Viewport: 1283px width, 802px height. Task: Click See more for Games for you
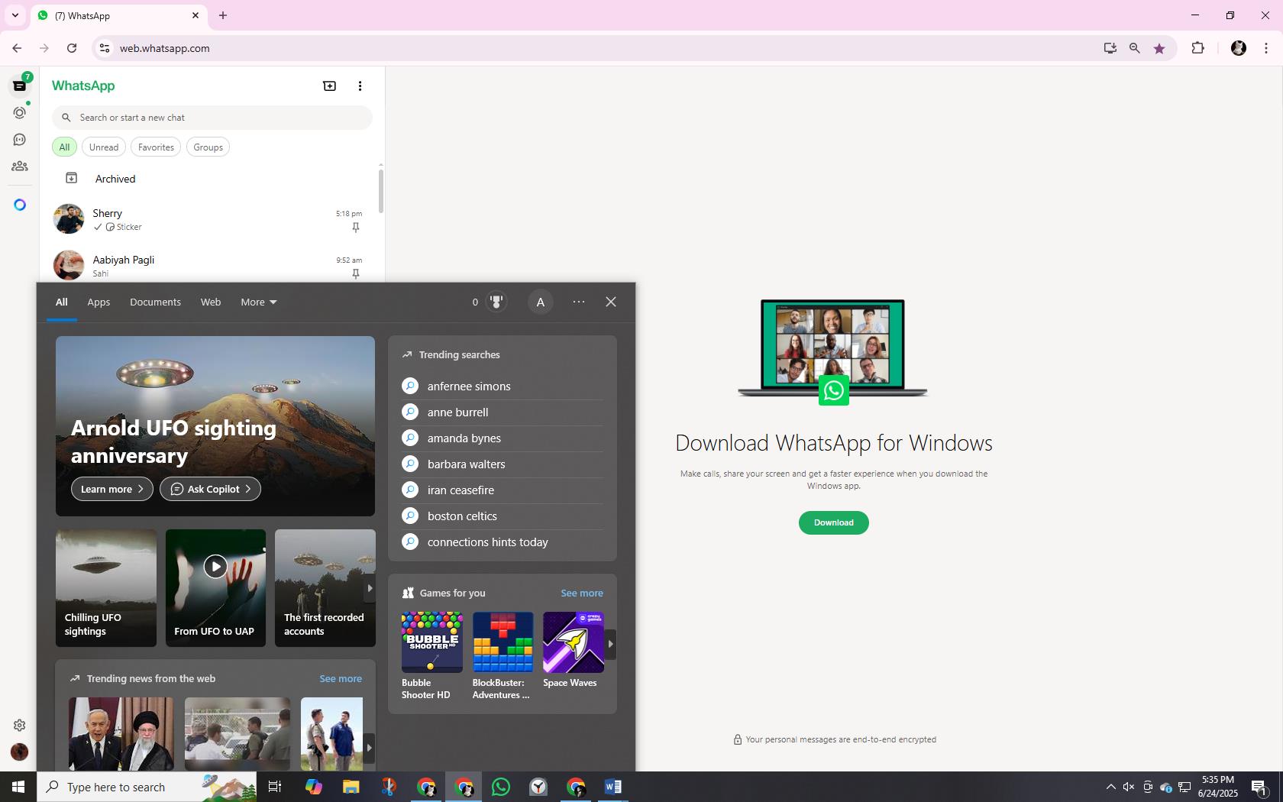(x=581, y=593)
